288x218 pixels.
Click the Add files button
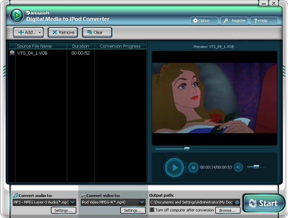coord(28,32)
